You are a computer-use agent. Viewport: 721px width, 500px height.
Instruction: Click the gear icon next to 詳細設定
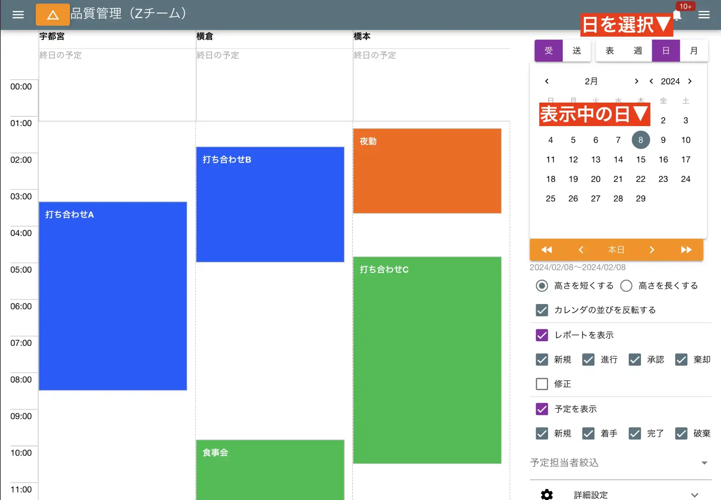click(x=547, y=494)
